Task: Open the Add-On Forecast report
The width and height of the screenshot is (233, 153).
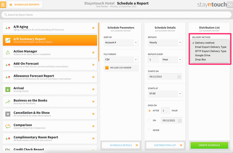Action: pos(50,65)
